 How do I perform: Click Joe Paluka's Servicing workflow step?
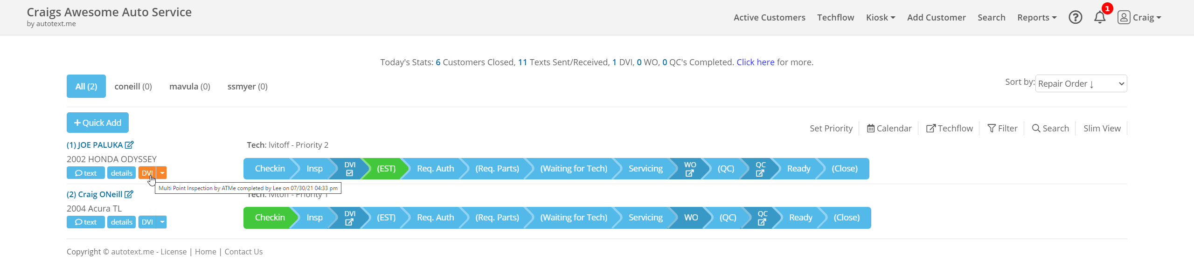tap(645, 169)
